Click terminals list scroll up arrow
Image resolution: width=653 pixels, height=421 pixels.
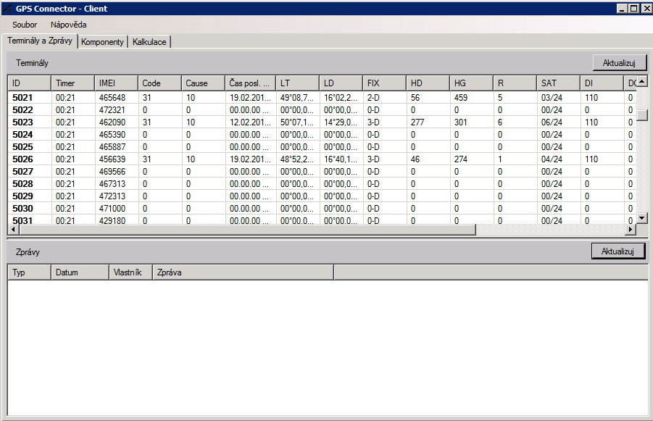click(x=641, y=81)
